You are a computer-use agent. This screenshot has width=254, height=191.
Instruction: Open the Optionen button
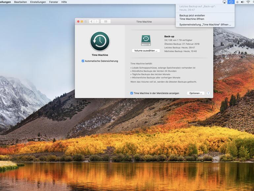(196, 93)
